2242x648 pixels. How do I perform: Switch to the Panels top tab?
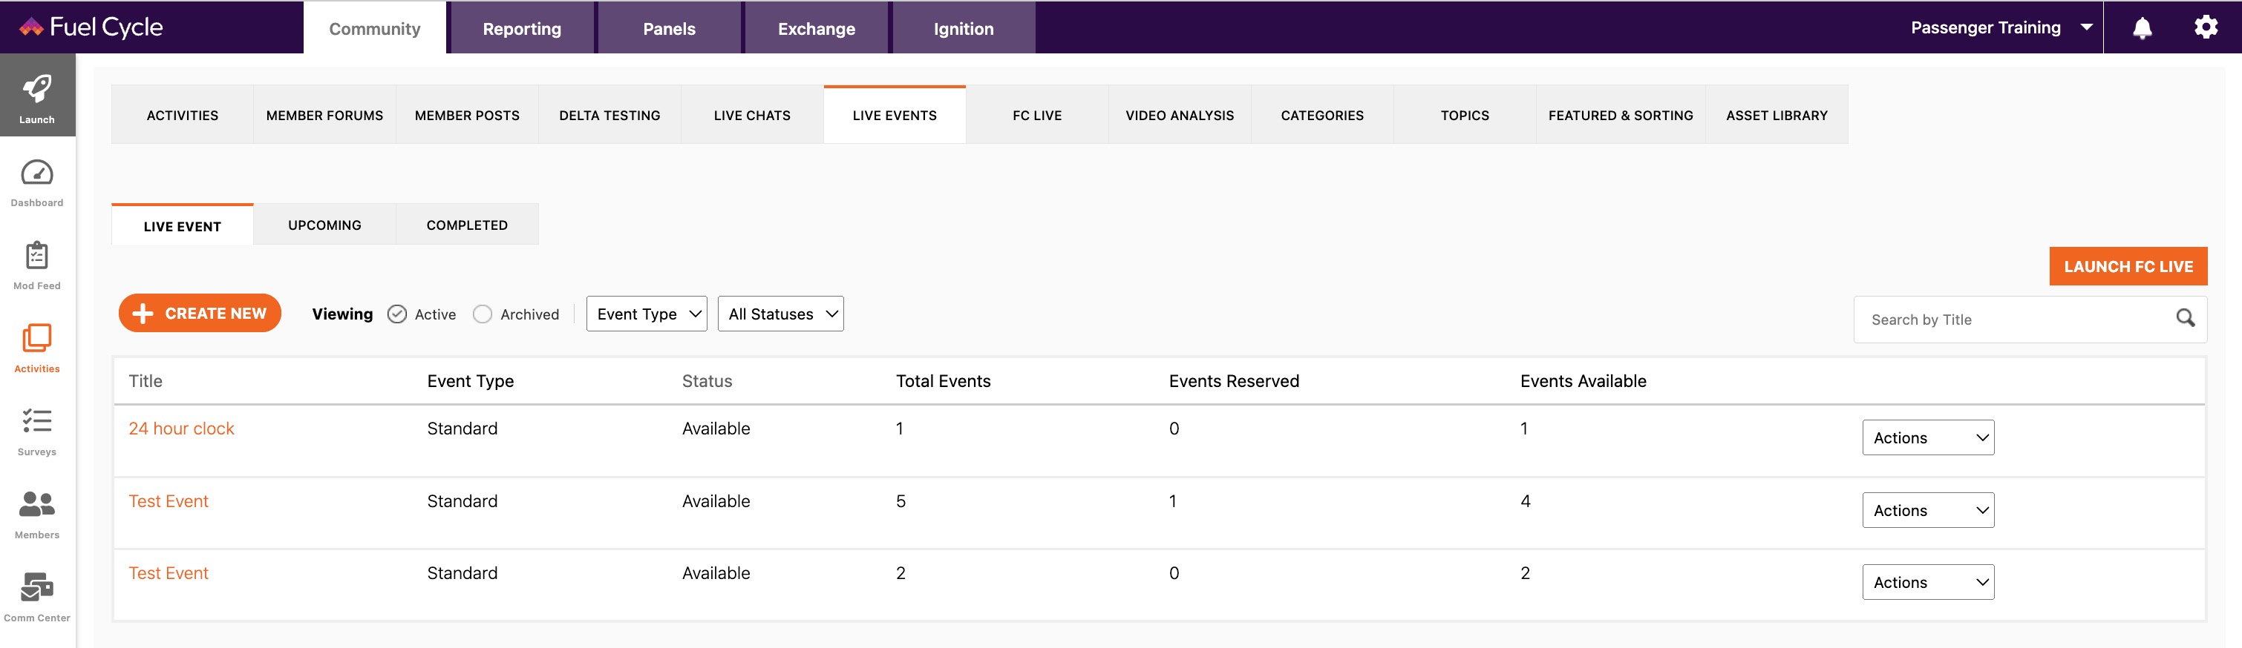click(670, 29)
